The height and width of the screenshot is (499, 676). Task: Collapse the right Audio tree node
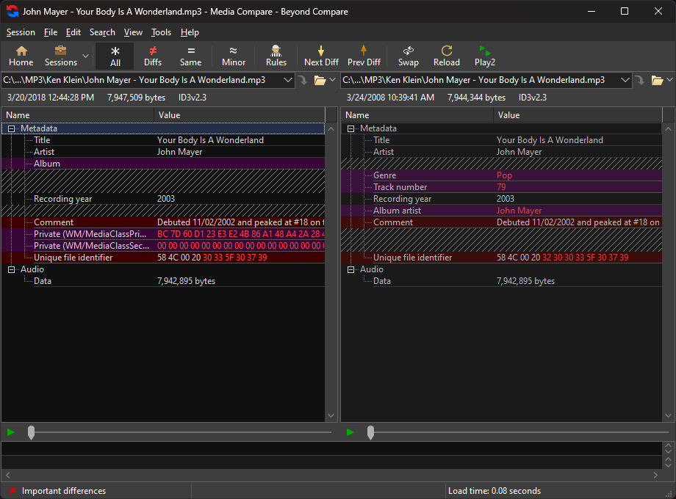352,269
